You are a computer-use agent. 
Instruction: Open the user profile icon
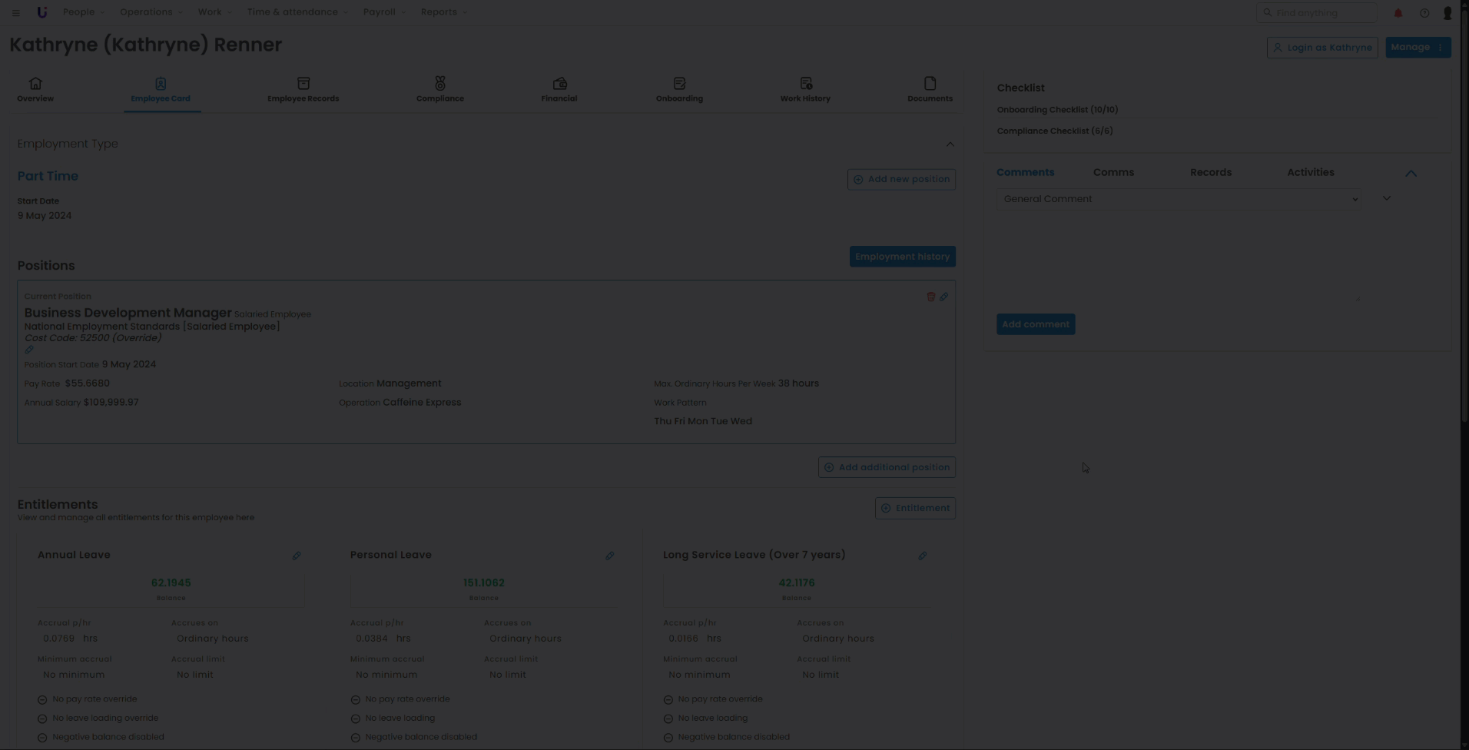coord(1447,13)
